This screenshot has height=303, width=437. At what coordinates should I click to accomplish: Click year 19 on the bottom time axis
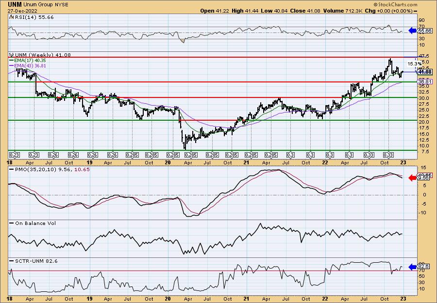[x=89, y=299]
